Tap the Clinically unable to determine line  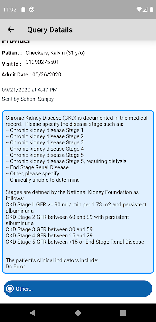coord(43,180)
